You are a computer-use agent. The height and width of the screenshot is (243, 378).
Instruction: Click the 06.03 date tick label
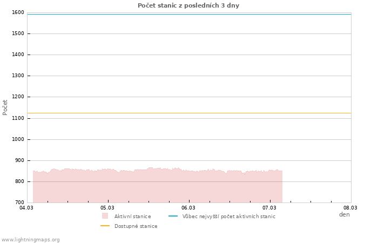coord(188,207)
